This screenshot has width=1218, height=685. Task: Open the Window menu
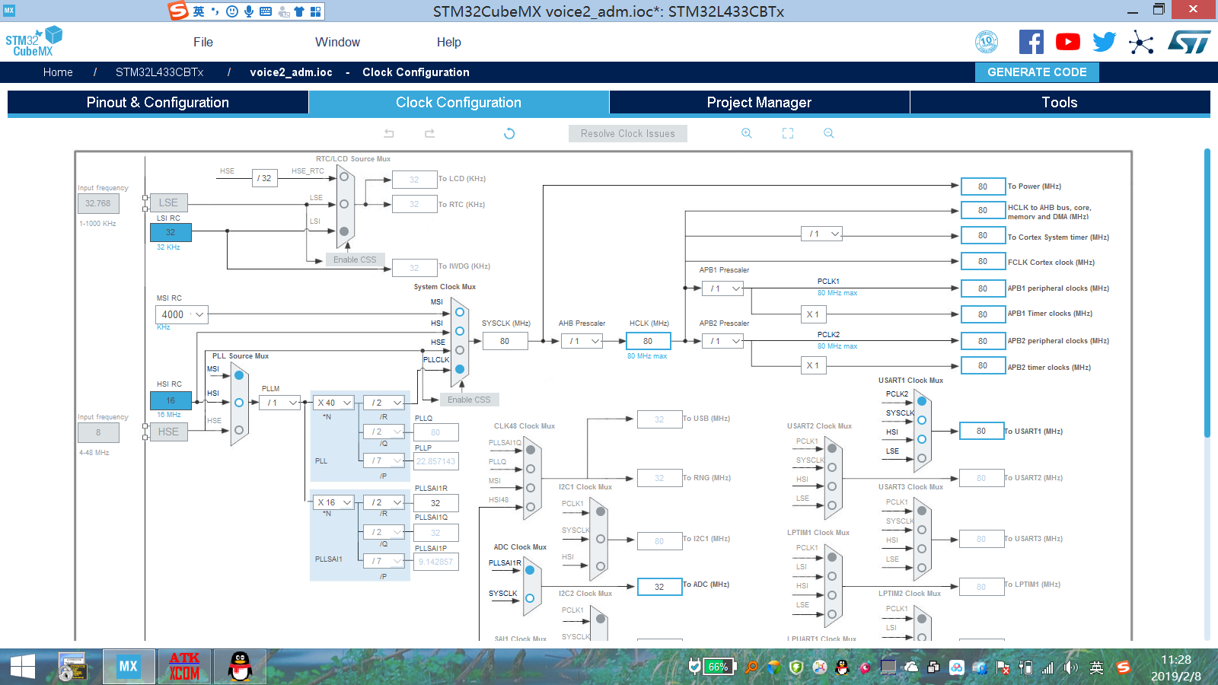[337, 42]
